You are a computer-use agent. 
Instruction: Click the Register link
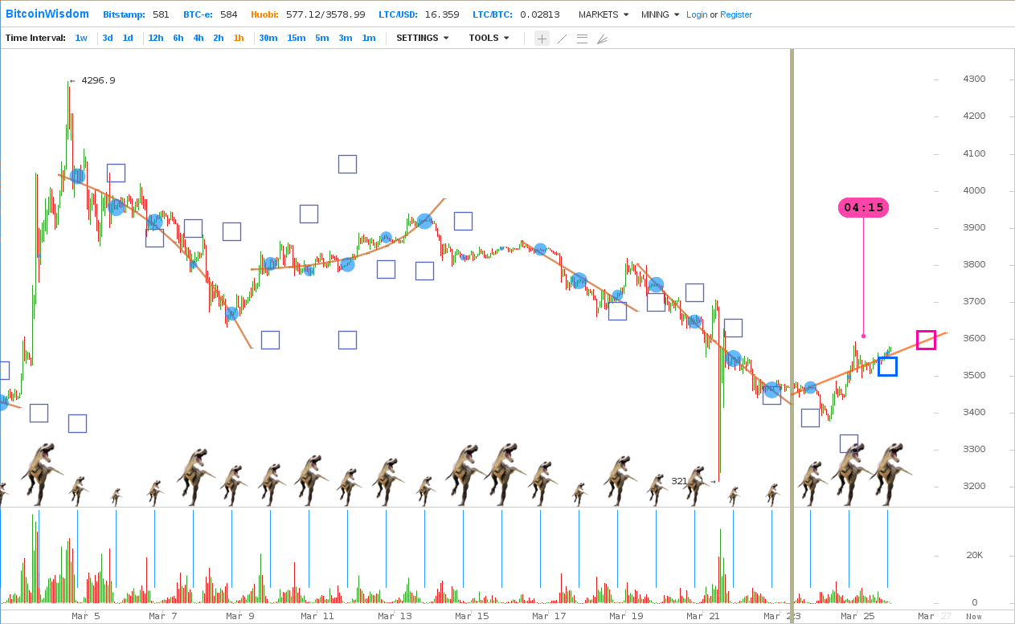click(x=736, y=14)
